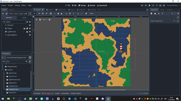Toggle distraction-free mode expand icon
This screenshot has height=101, width=181.
point(147,10)
